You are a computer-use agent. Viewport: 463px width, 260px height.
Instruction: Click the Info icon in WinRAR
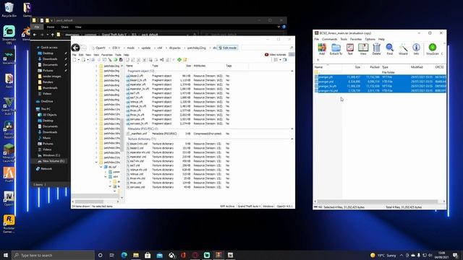416,49
